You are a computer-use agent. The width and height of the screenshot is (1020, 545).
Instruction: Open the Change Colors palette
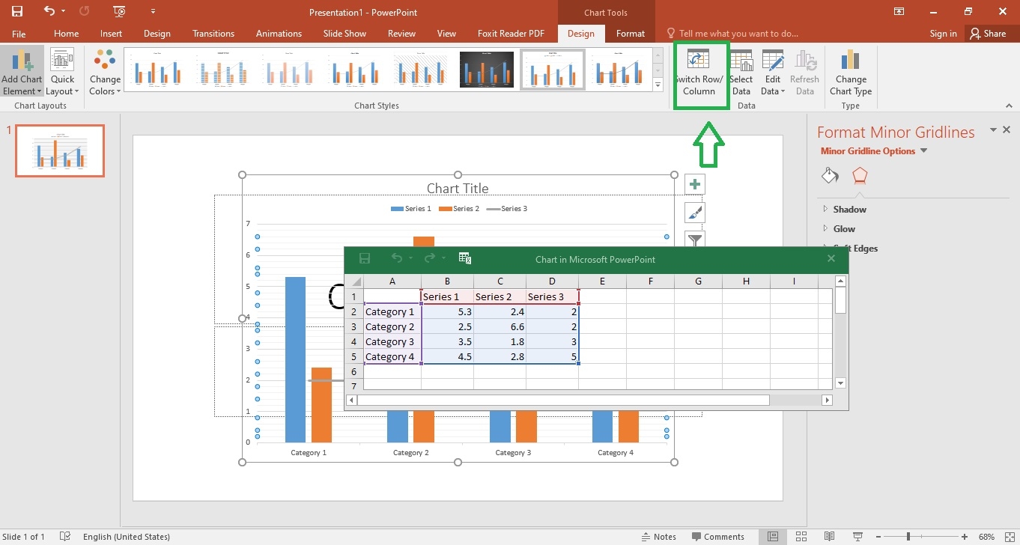tap(105, 73)
